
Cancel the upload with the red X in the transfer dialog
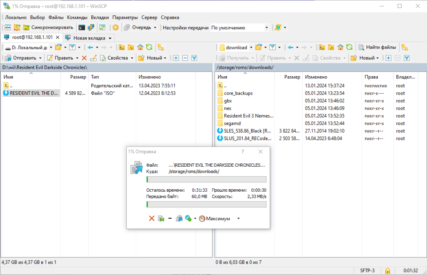pyautogui.click(x=152, y=218)
